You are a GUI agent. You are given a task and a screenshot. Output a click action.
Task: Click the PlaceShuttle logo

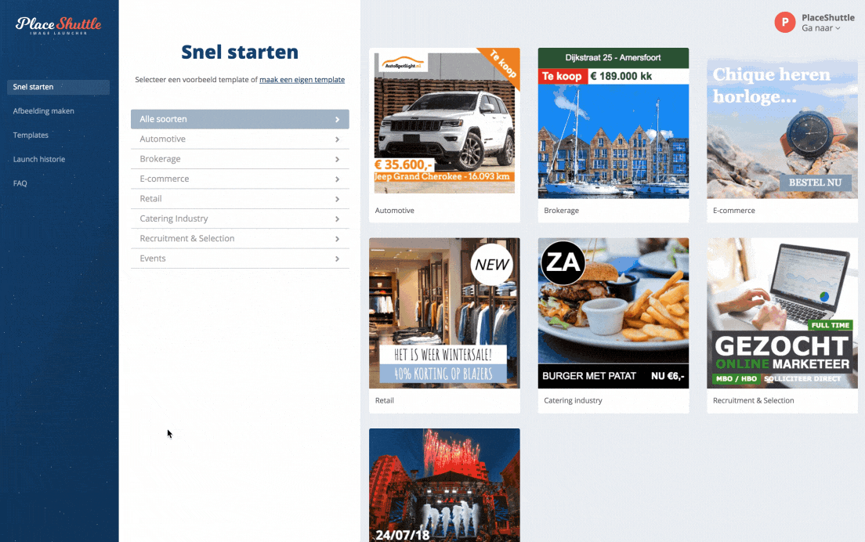click(59, 25)
